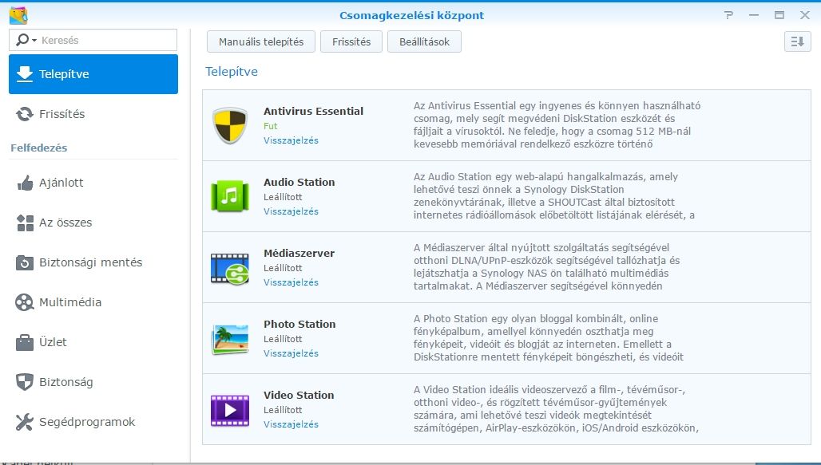Open Antivirus Essential Visszajelzés link

click(292, 140)
